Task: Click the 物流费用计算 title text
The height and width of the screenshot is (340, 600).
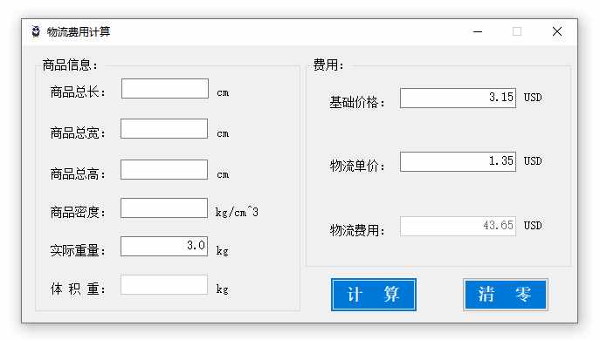Action: pyautogui.click(x=79, y=31)
